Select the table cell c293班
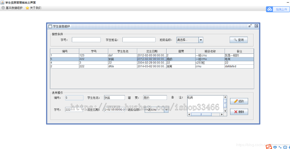The width and height of the screenshot is (290, 149). point(210,63)
